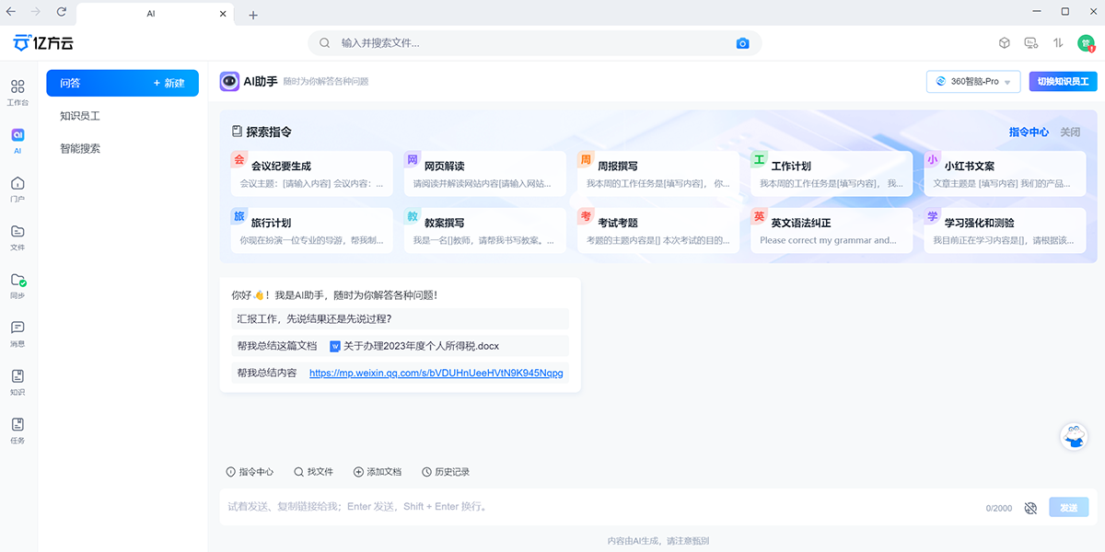Screen dimensions: 1105x552
Task: Open the 工作台 workspace icon in sidebar
Action: (x=17, y=87)
